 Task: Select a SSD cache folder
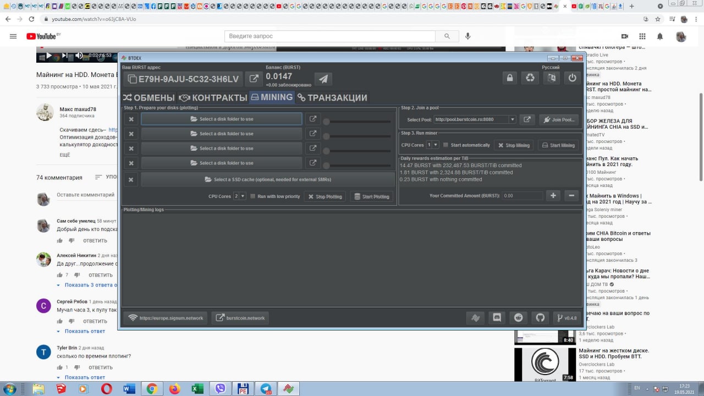pyautogui.click(x=268, y=179)
